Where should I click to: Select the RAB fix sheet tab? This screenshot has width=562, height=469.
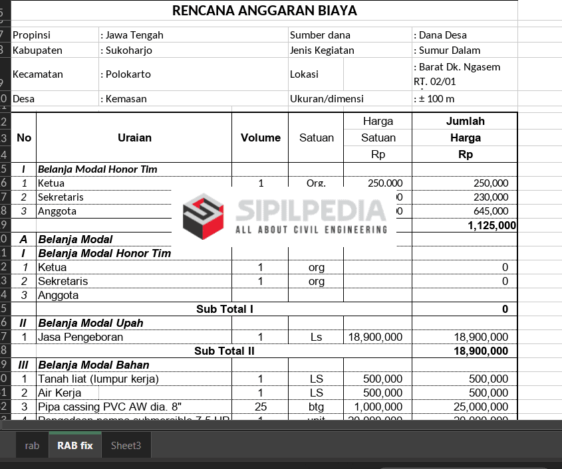pos(74,446)
